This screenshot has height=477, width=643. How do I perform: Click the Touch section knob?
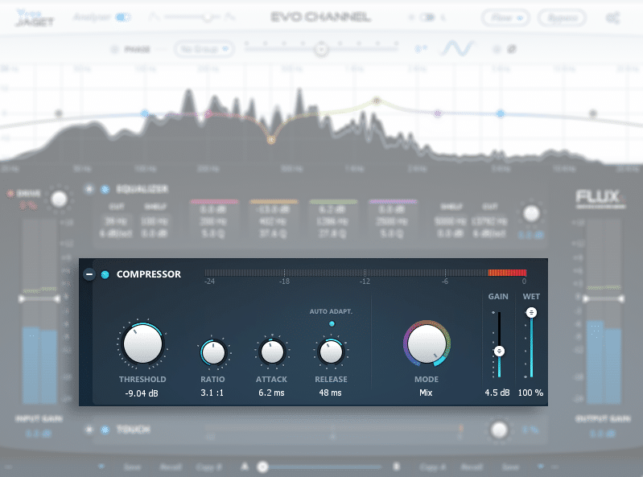coord(499,430)
